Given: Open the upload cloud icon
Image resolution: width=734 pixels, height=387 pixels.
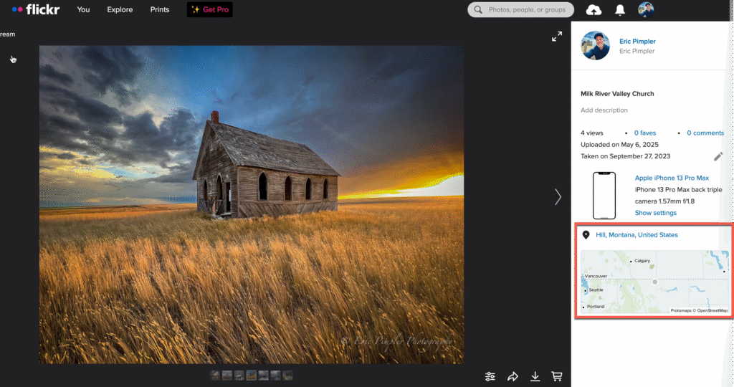Looking at the screenshot, I should pos(594,10).
